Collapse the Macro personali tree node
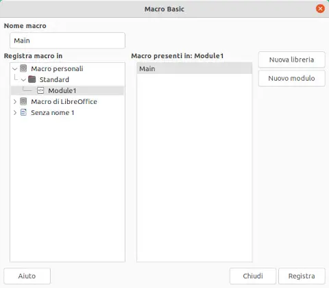The image size is (329, 288). pos(15,68)
